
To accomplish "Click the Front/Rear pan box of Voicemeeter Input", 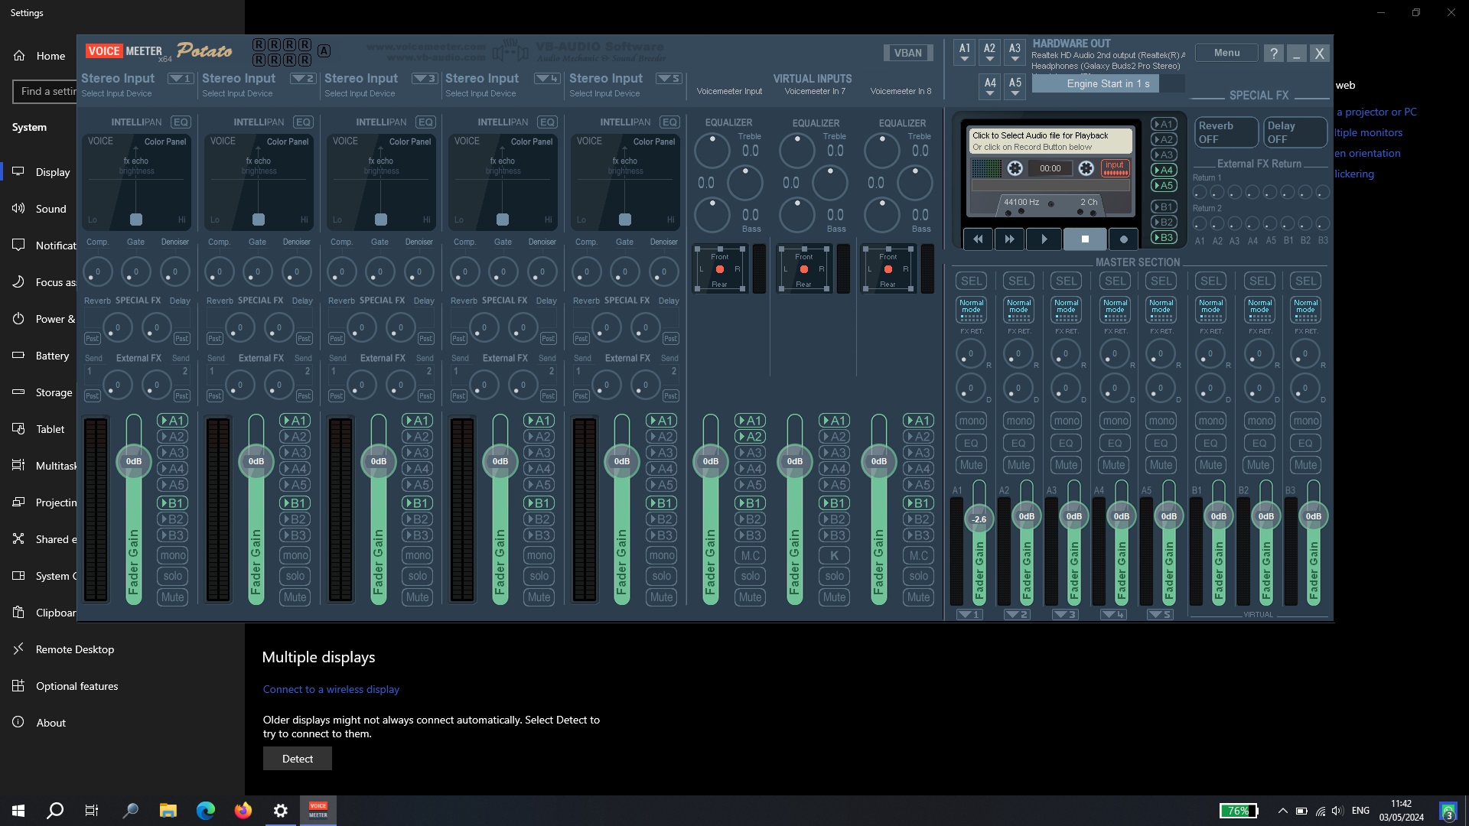I will (720, 269).
